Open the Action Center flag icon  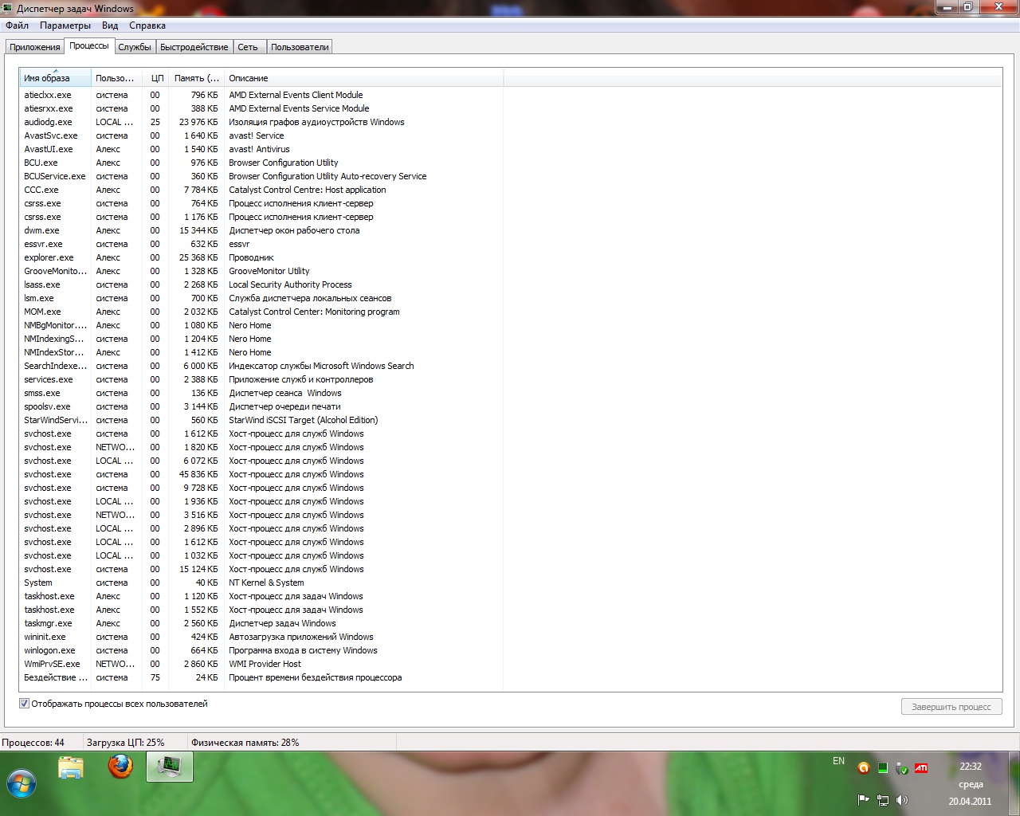coord(863,800)
